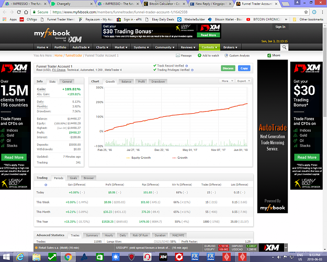
Task: Click the green Discuss button
Action: click(228, 68)
